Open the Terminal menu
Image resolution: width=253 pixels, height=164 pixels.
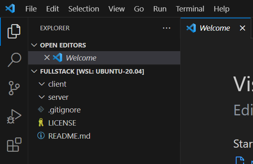click(190, 9)
